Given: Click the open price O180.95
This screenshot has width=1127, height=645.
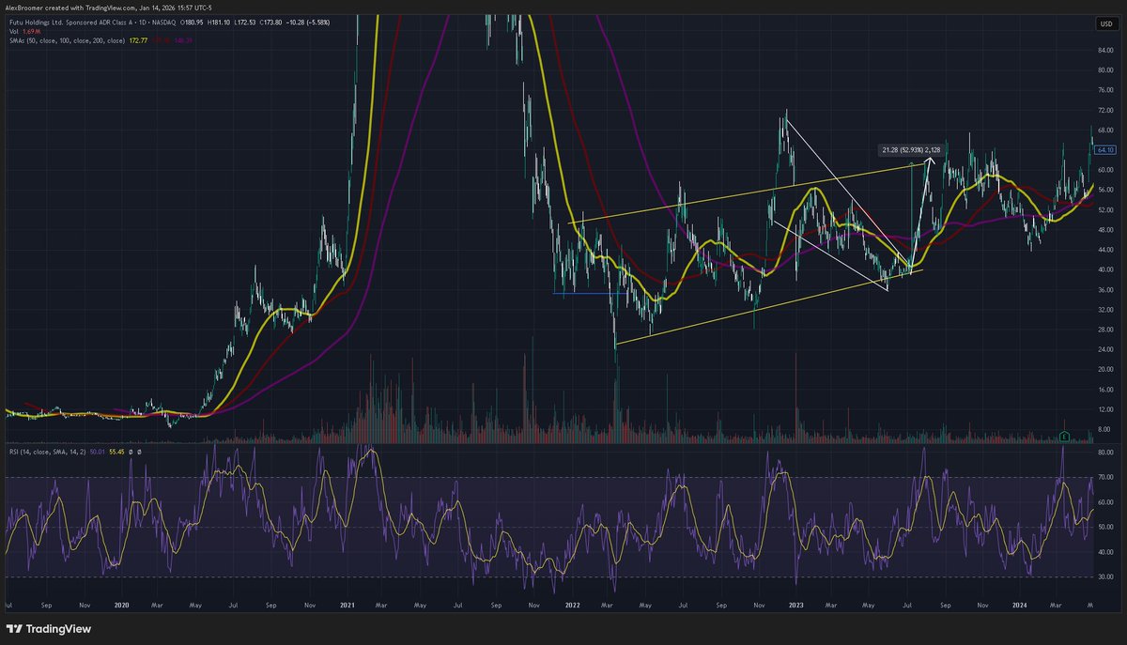Looking at the screenshot, I should click(x=192, y=23).
